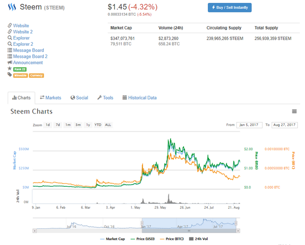
Task: Click the left navigator range handle
Action: tap(142, 223)
